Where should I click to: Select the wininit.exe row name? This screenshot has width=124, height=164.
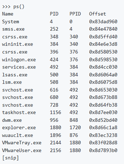[18, 44]
